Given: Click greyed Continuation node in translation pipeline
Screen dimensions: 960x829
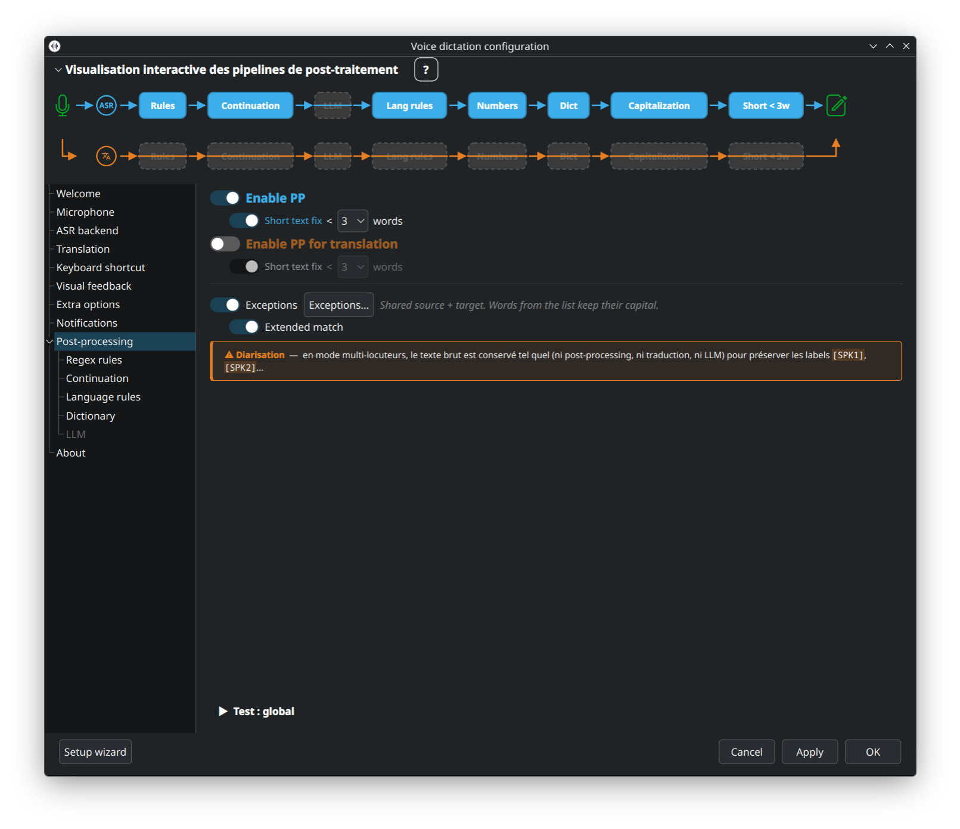Looking at the screenshot, I should point(250,156).
